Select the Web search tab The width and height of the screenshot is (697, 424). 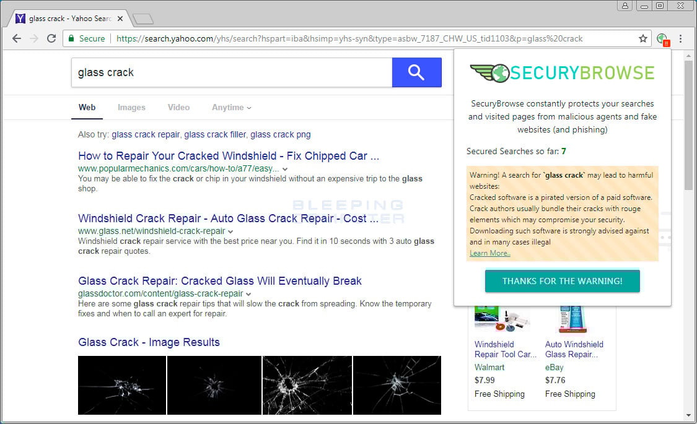tap(87, 108)
